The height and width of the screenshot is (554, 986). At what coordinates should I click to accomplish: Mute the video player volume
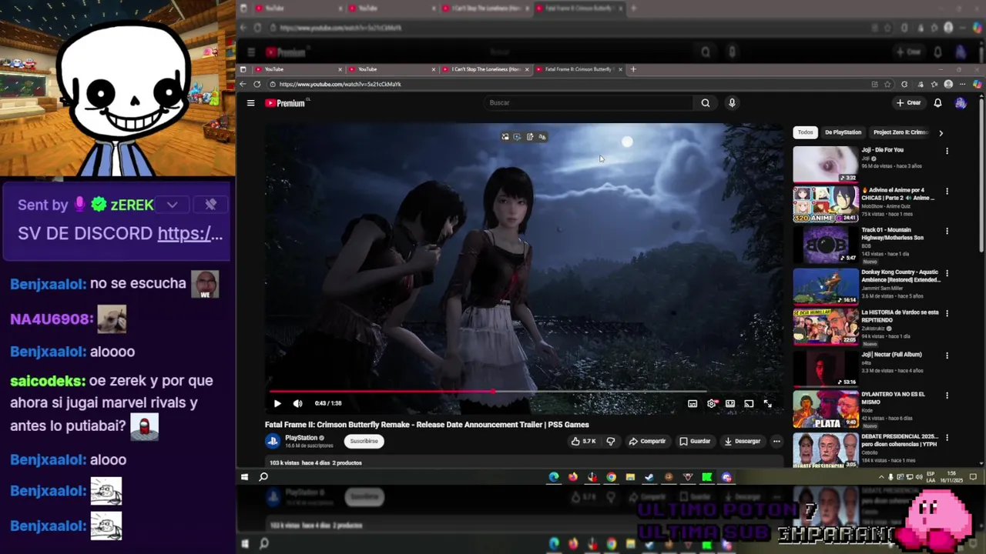(297, 403)
